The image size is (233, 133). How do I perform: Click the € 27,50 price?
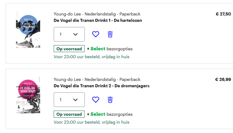[x=223, y=14]
